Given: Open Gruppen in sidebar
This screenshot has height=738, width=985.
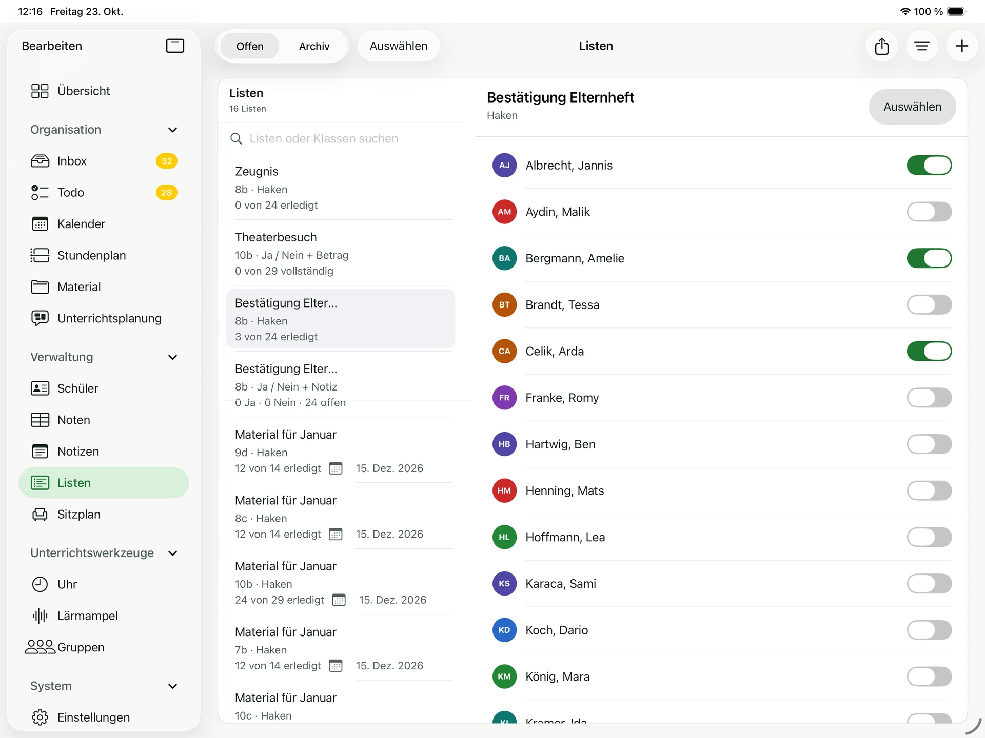Looking at the screenshot, I should 104,647.
